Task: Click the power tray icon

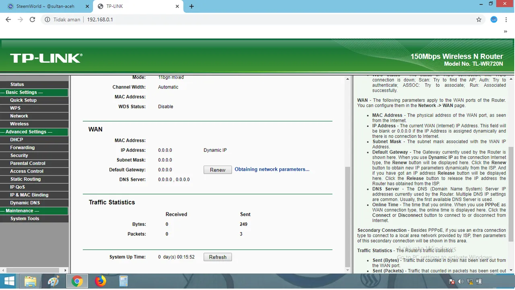Action: tap(478, 282)
